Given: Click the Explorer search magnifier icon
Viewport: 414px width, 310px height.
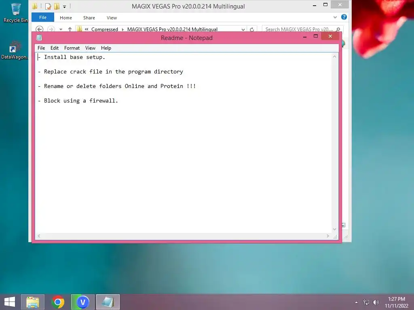Looking at the screenshot, I should coord(338,29).
